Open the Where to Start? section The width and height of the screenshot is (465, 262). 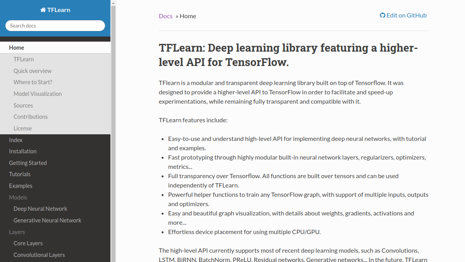[55, 82]
